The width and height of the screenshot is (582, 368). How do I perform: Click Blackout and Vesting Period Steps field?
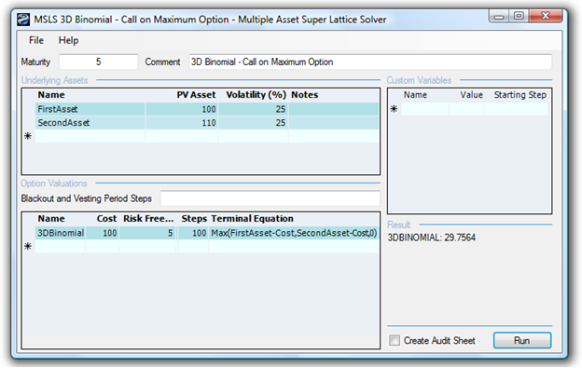point(270,198)
